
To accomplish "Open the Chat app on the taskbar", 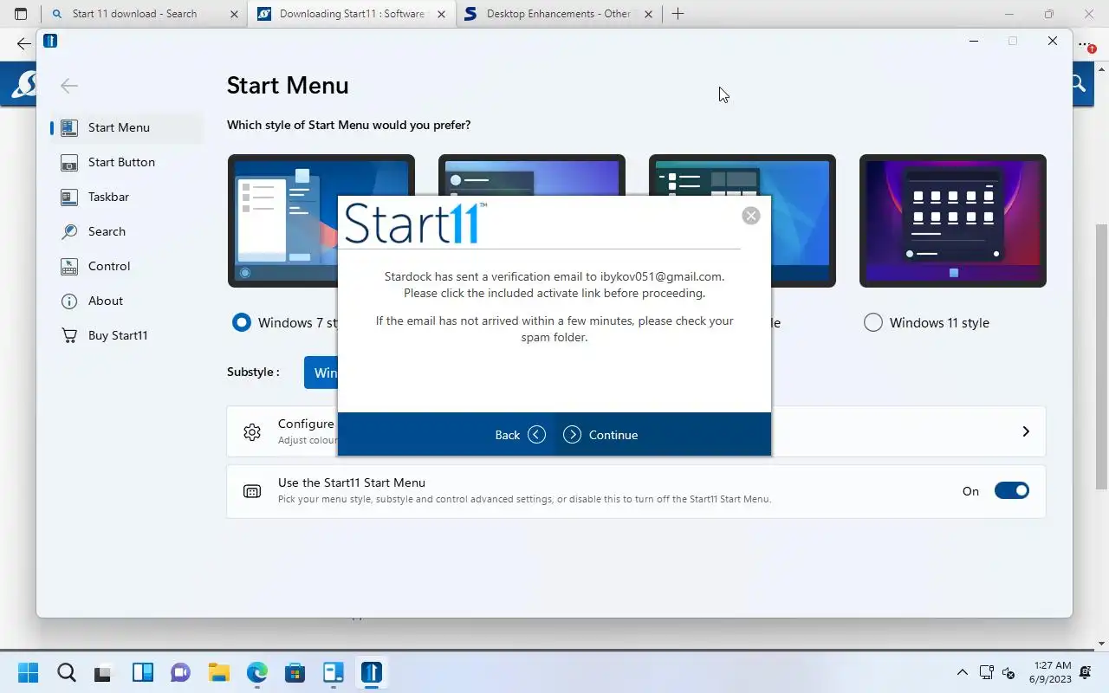I will (x=180, y=673).
